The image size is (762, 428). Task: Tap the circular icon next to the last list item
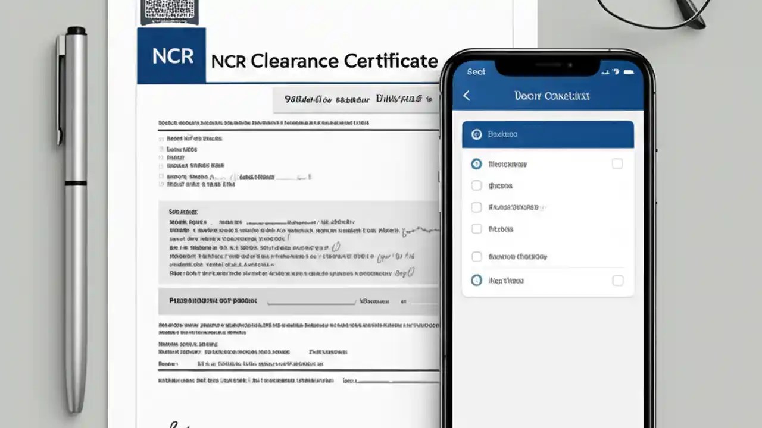click(x=476, y=280)
